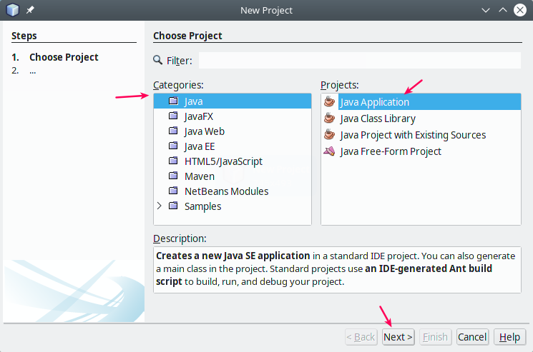Select the Java Web category
Viewport: 533px width, 352px height.
(x=205, y=131)
